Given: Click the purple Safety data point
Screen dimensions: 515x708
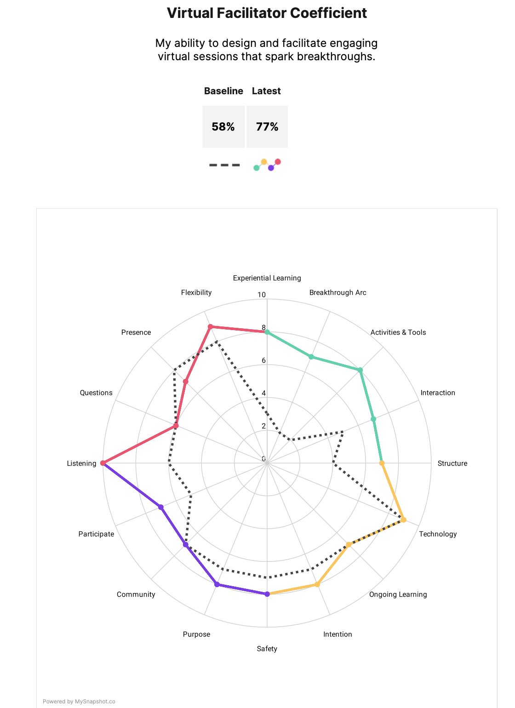Looking at the screenshot, I should (267, 594).
